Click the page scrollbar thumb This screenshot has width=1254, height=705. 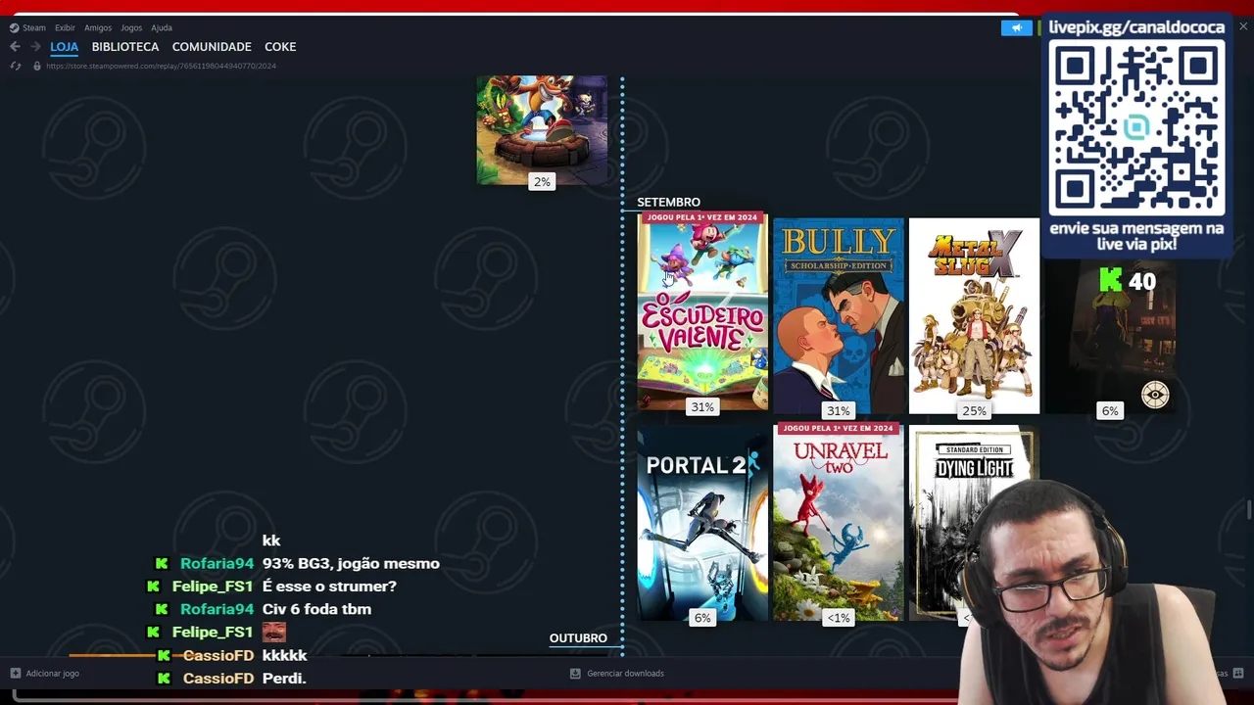(x=1249, y=509)
